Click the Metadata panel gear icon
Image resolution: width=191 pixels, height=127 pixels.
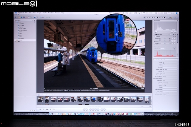coord(177,60)
